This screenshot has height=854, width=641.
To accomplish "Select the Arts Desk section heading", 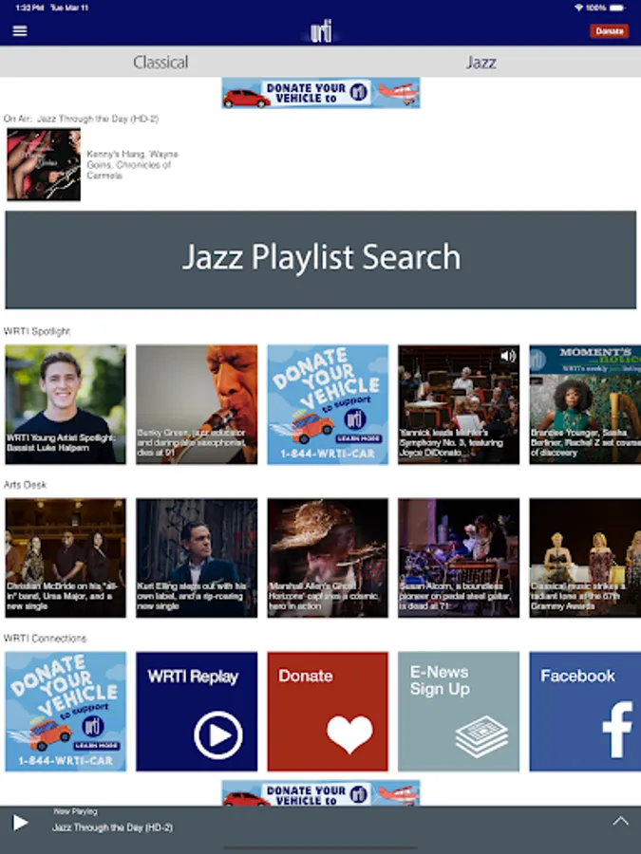I will point(25,485).
